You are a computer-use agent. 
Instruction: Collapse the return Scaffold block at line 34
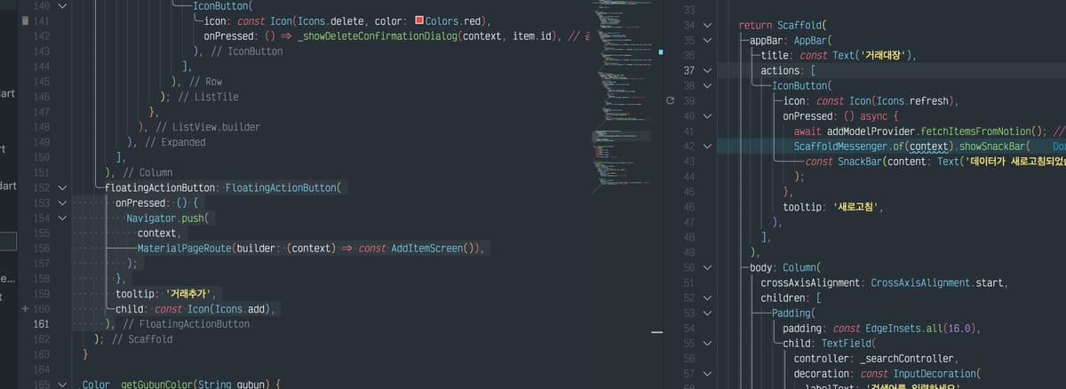coord(707,25)
